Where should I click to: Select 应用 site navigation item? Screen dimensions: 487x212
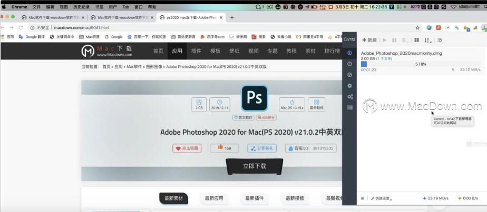click(177, 51)
